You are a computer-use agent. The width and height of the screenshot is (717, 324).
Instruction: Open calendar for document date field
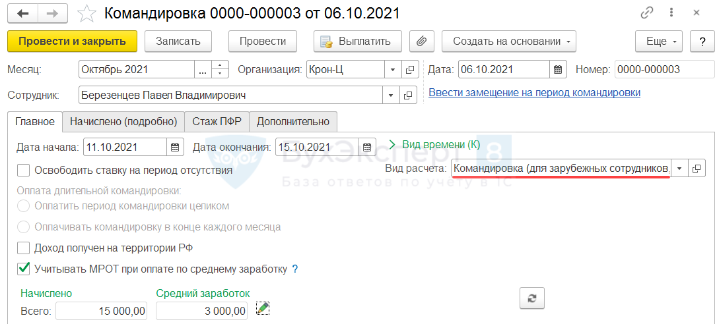558,69
